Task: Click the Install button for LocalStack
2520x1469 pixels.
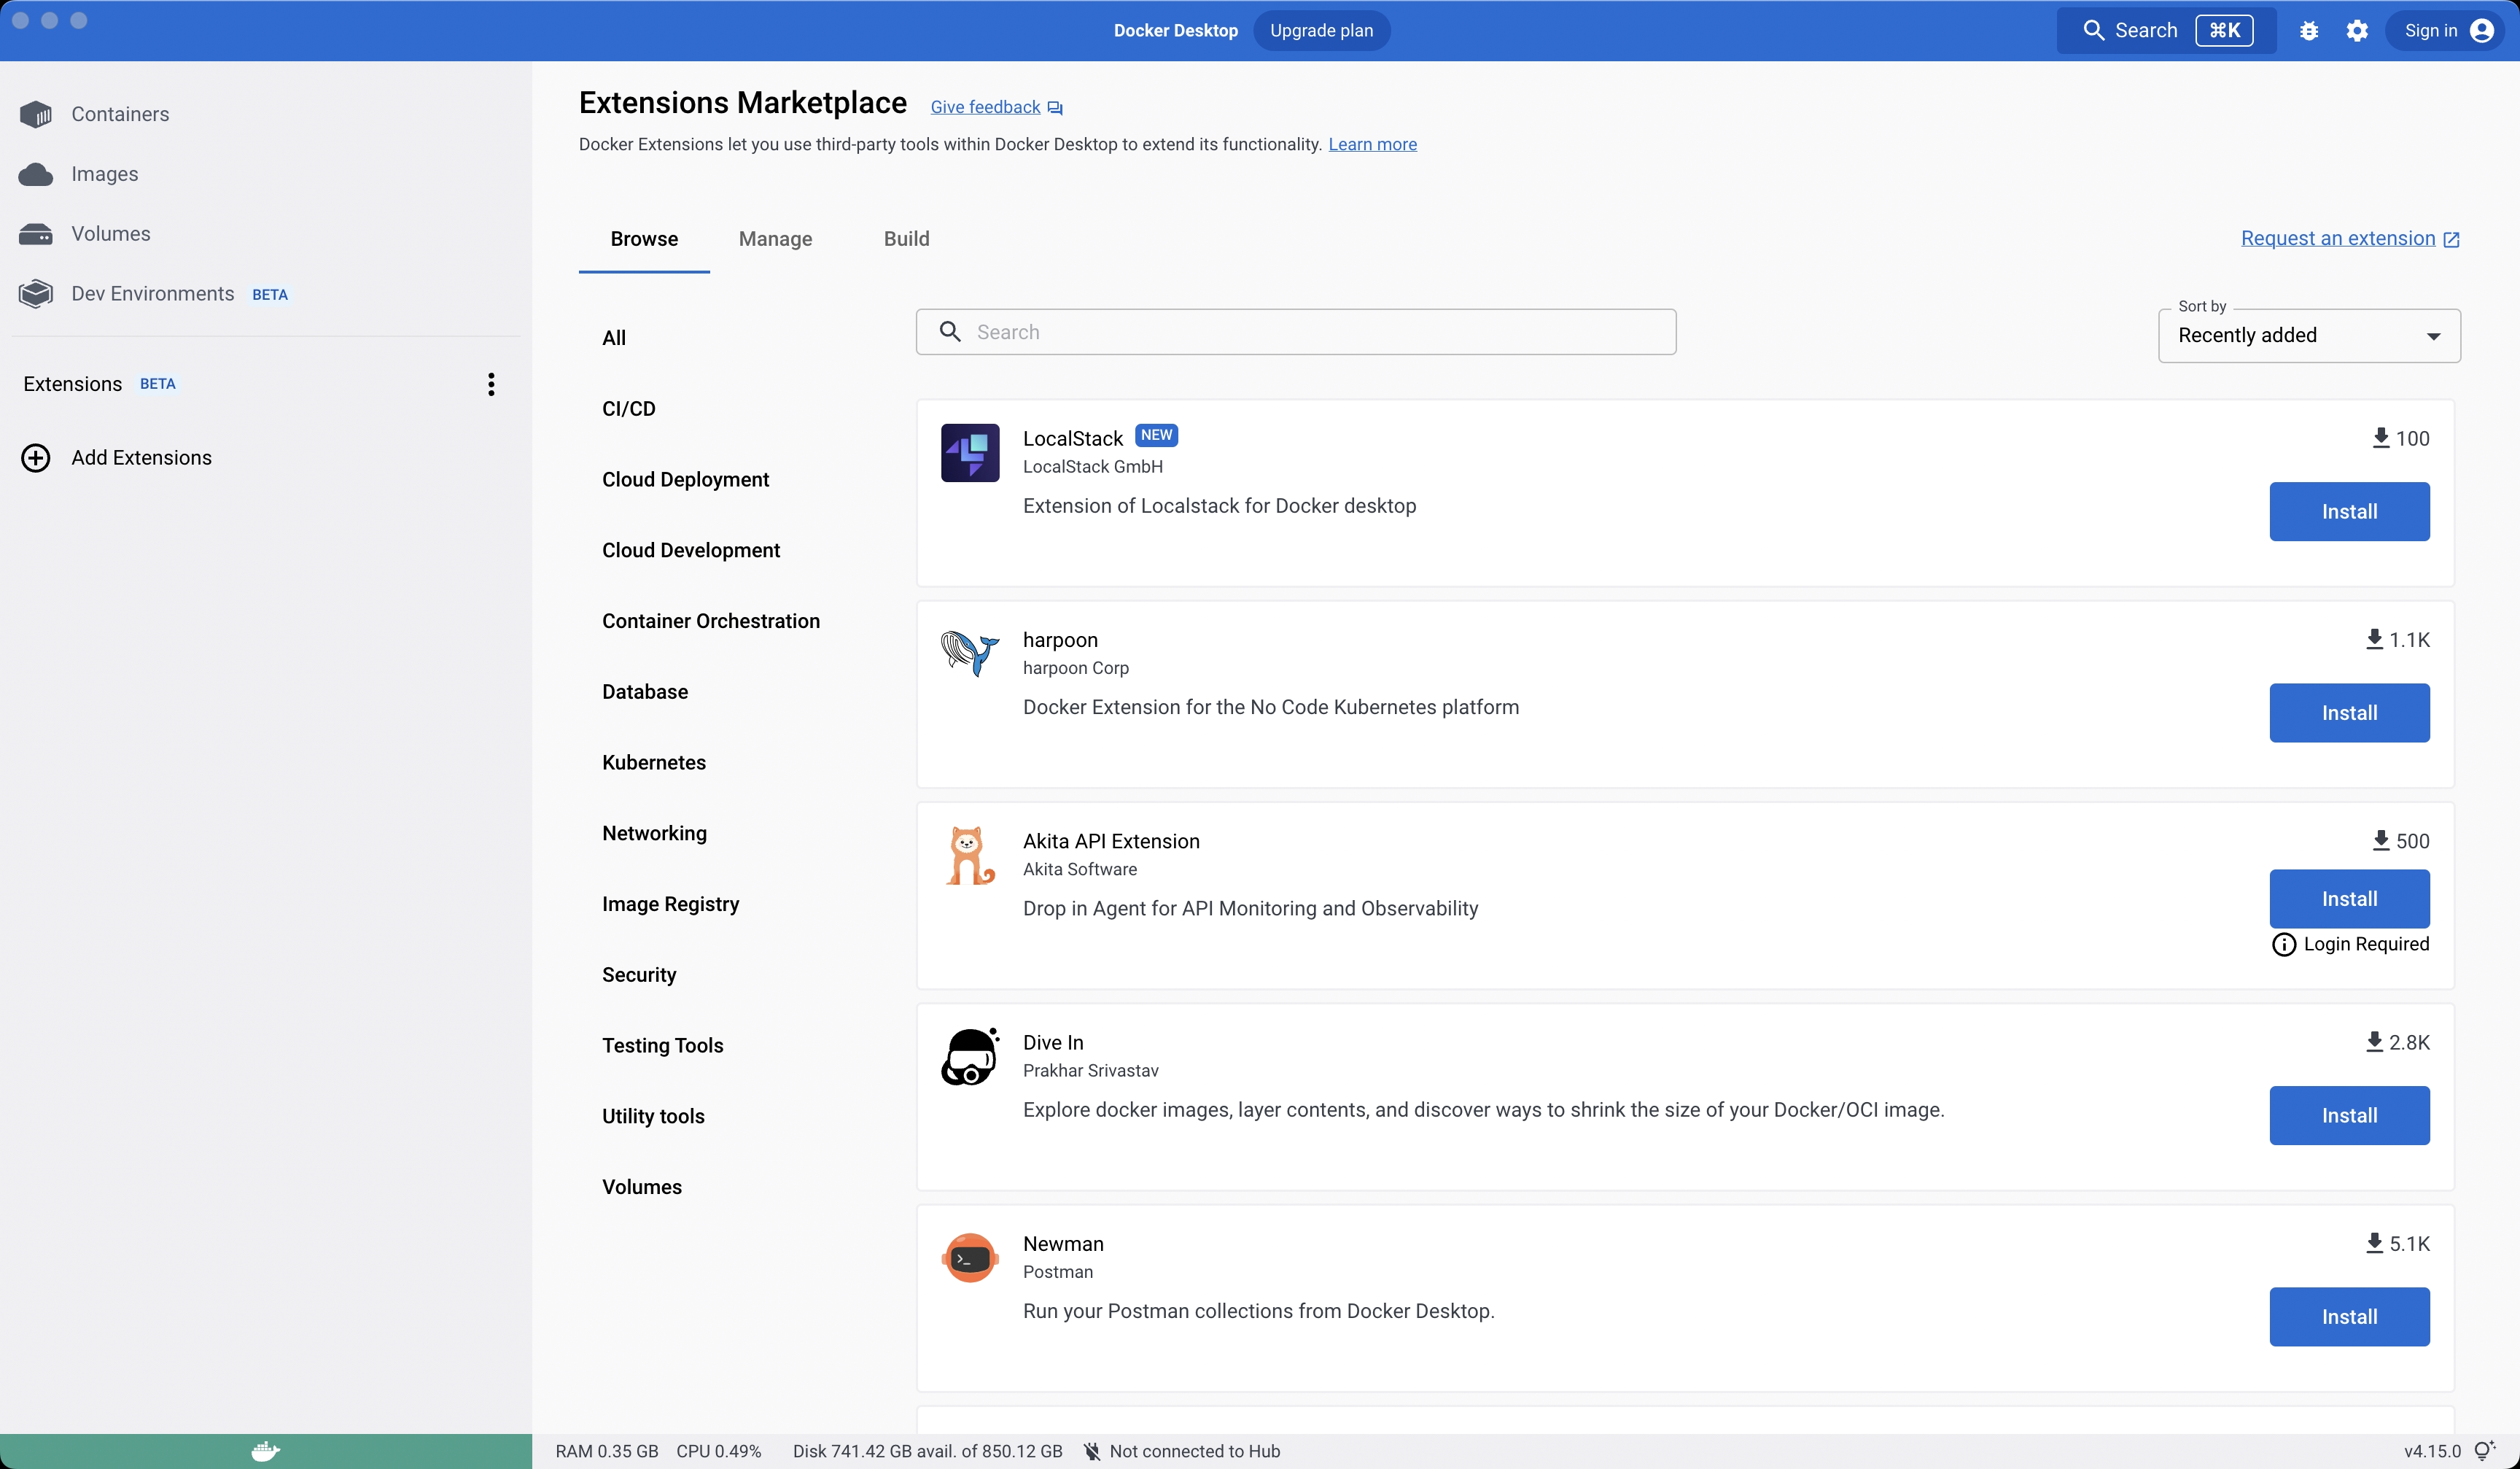Action: click(x=2349, y=511)
